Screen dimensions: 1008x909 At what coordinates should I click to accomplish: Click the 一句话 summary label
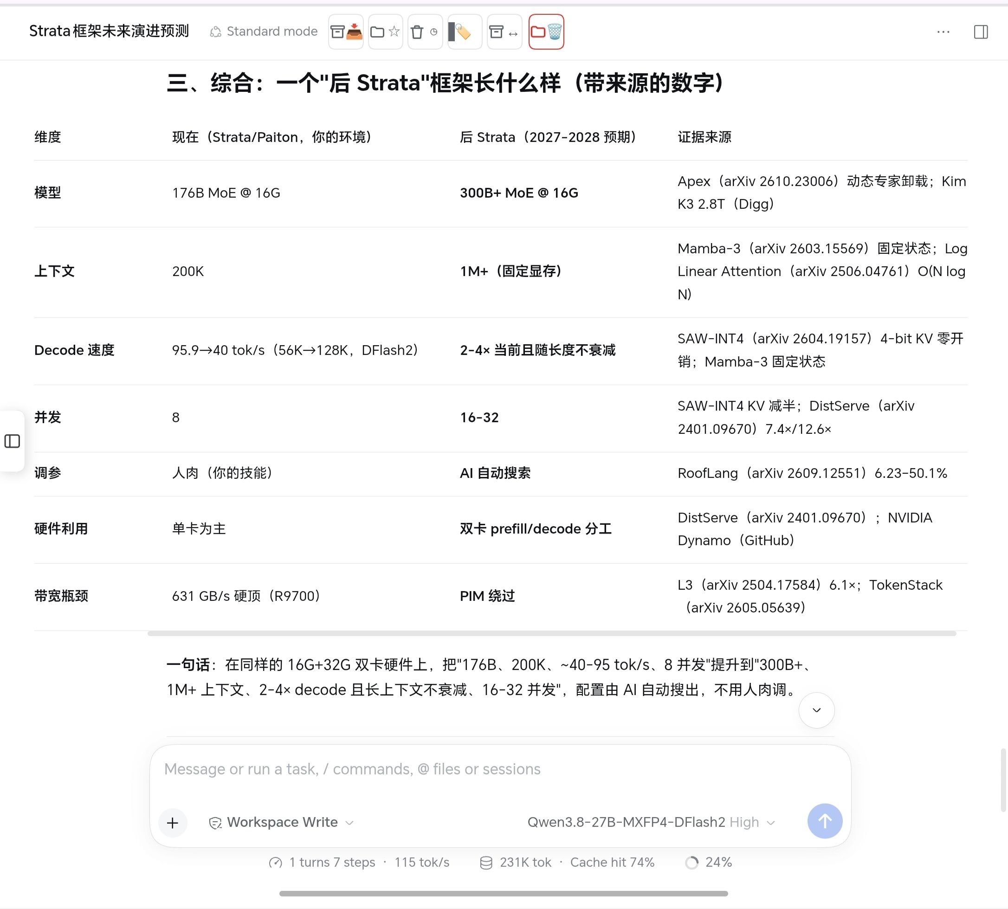[x=188, y=665]
